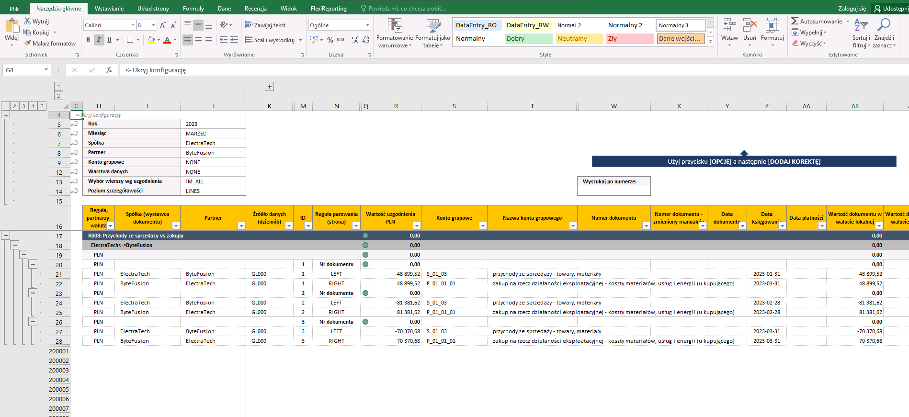This screenshot has width=909, height=417.
Task: Click the percent style icon
Action: pyautogui.click(x=330, y=40)
